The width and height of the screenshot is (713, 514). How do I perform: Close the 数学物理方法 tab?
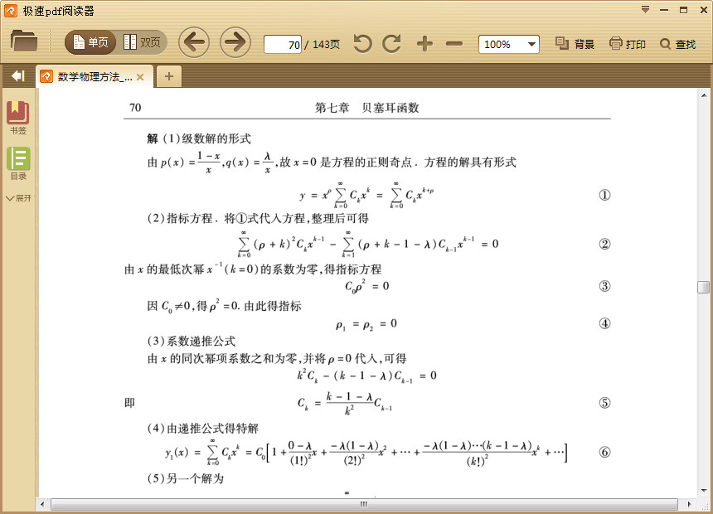tap(140, 77)
